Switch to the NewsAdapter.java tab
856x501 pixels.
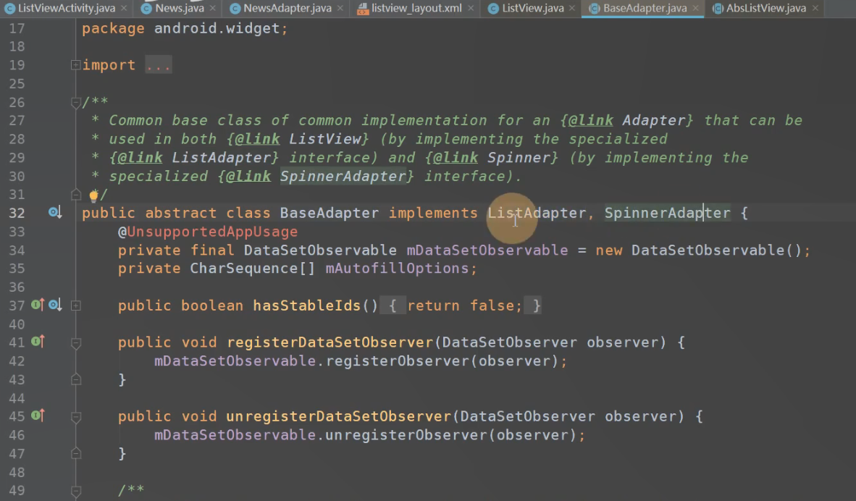[288, 8]
